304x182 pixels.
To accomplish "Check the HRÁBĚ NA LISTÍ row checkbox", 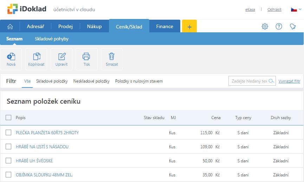I will [8, 147].
